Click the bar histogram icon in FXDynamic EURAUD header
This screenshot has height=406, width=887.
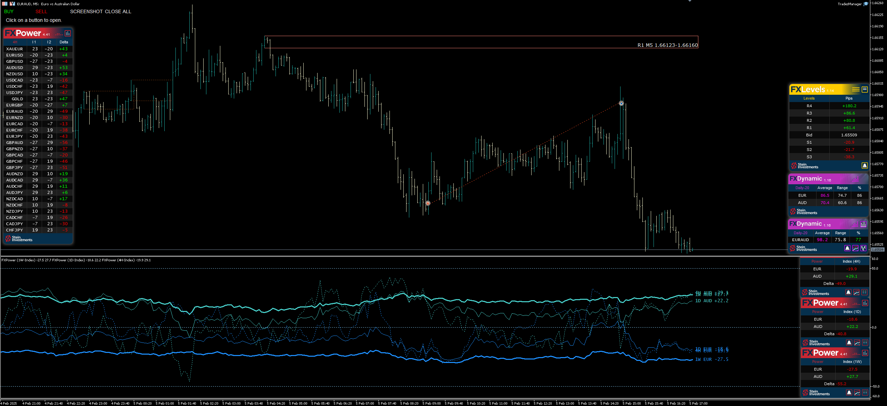[863, 224]
